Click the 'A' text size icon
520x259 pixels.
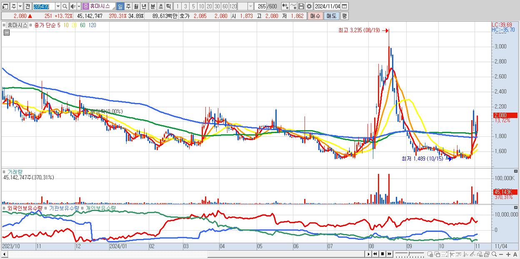tap(515, 254)
